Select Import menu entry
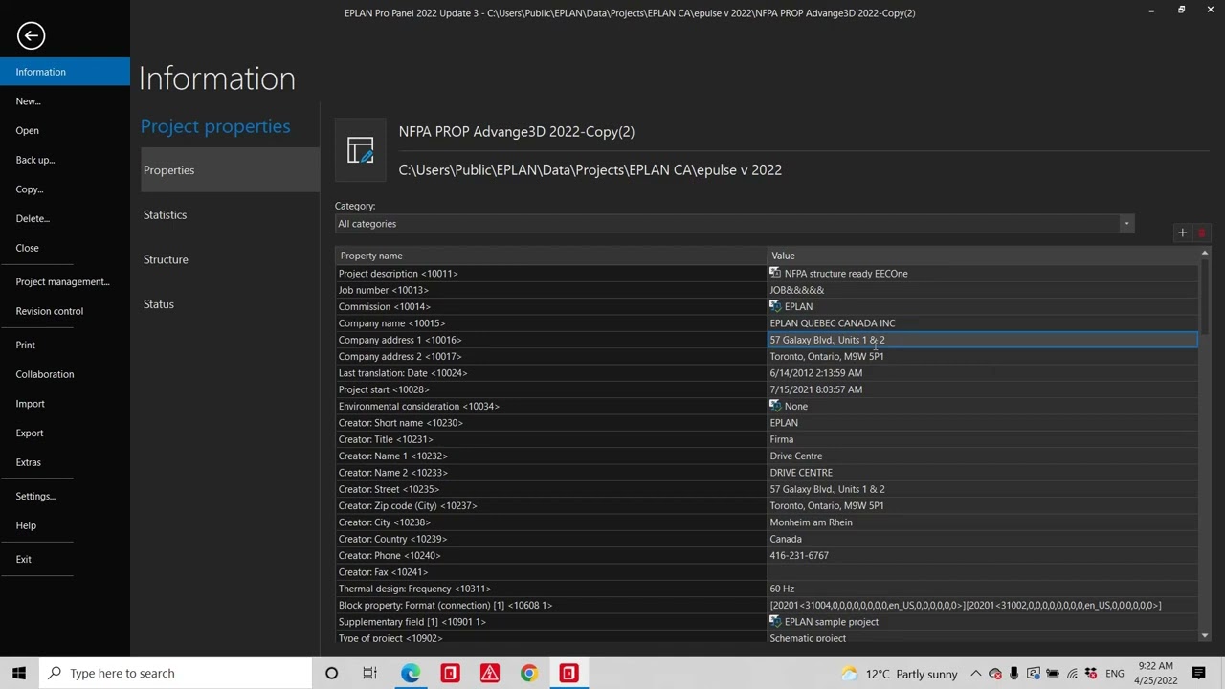Screen dimensions: 1225x689 (30, 404)
